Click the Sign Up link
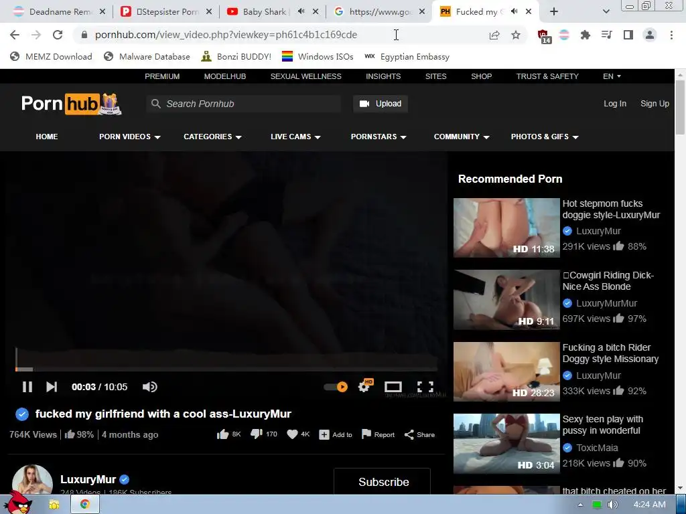Screen dimensions: 686x514 click(655, 104)
